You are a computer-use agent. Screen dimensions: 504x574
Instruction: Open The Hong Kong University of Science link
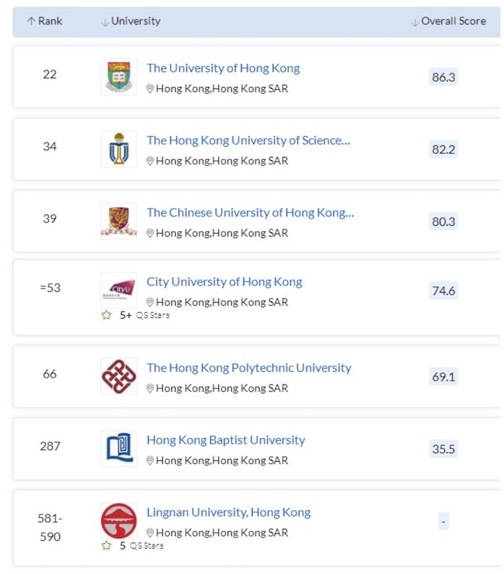click(248, 140)
